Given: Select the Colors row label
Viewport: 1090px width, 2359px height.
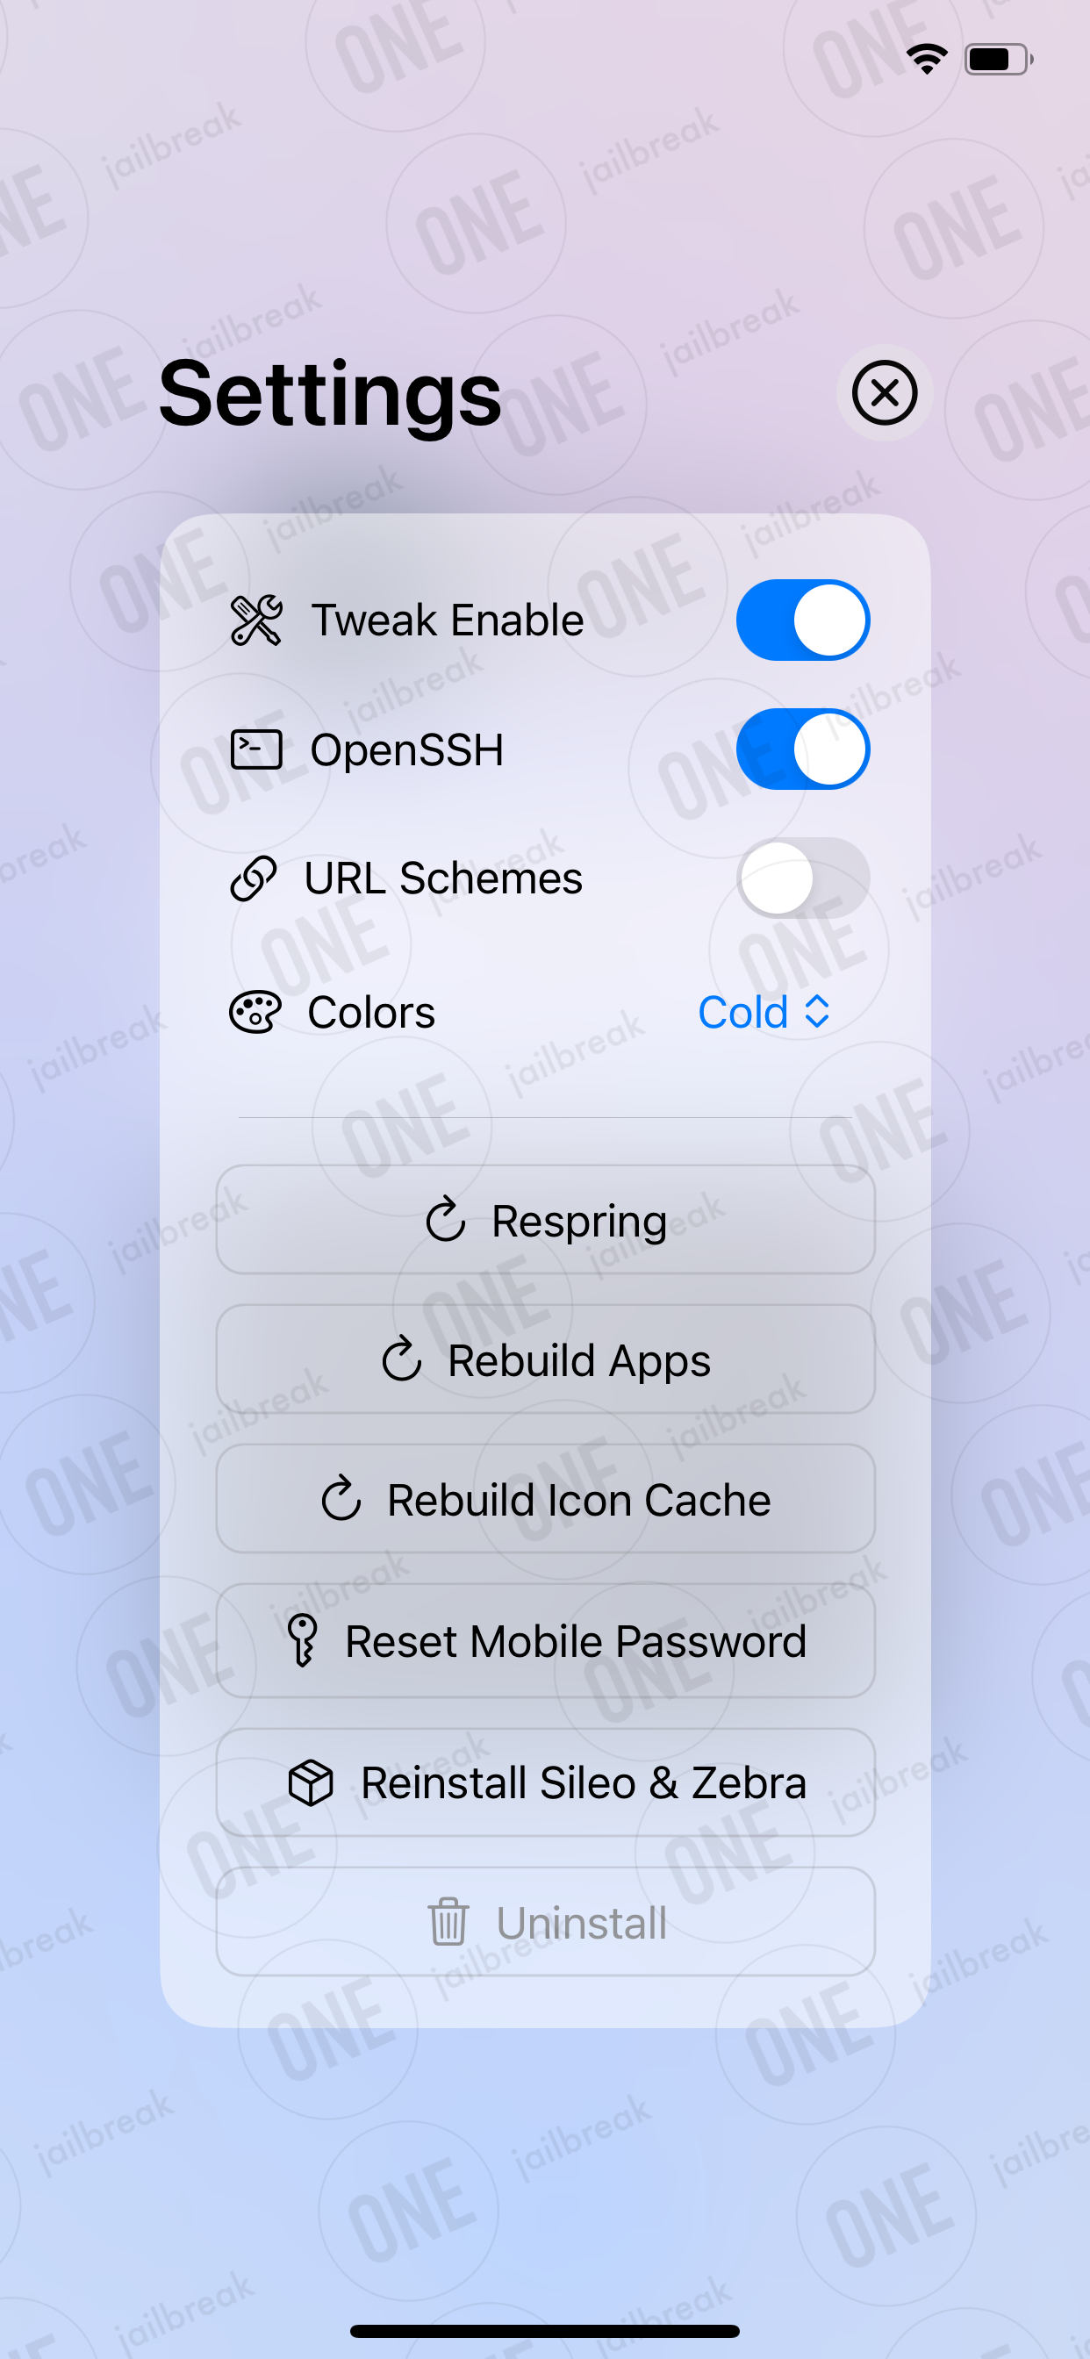Looking at the screenshot, I should coord(371,1012).
